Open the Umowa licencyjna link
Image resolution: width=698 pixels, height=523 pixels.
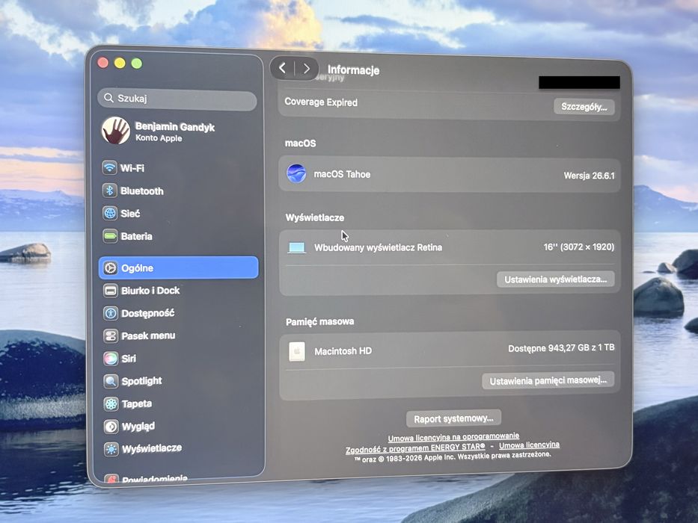tap(529, 445)
